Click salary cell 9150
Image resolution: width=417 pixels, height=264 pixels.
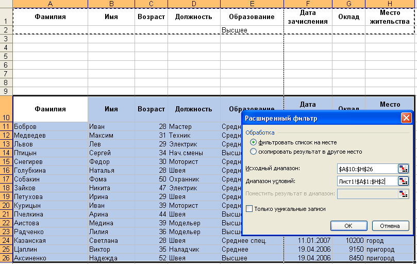[x=348, y=249]
